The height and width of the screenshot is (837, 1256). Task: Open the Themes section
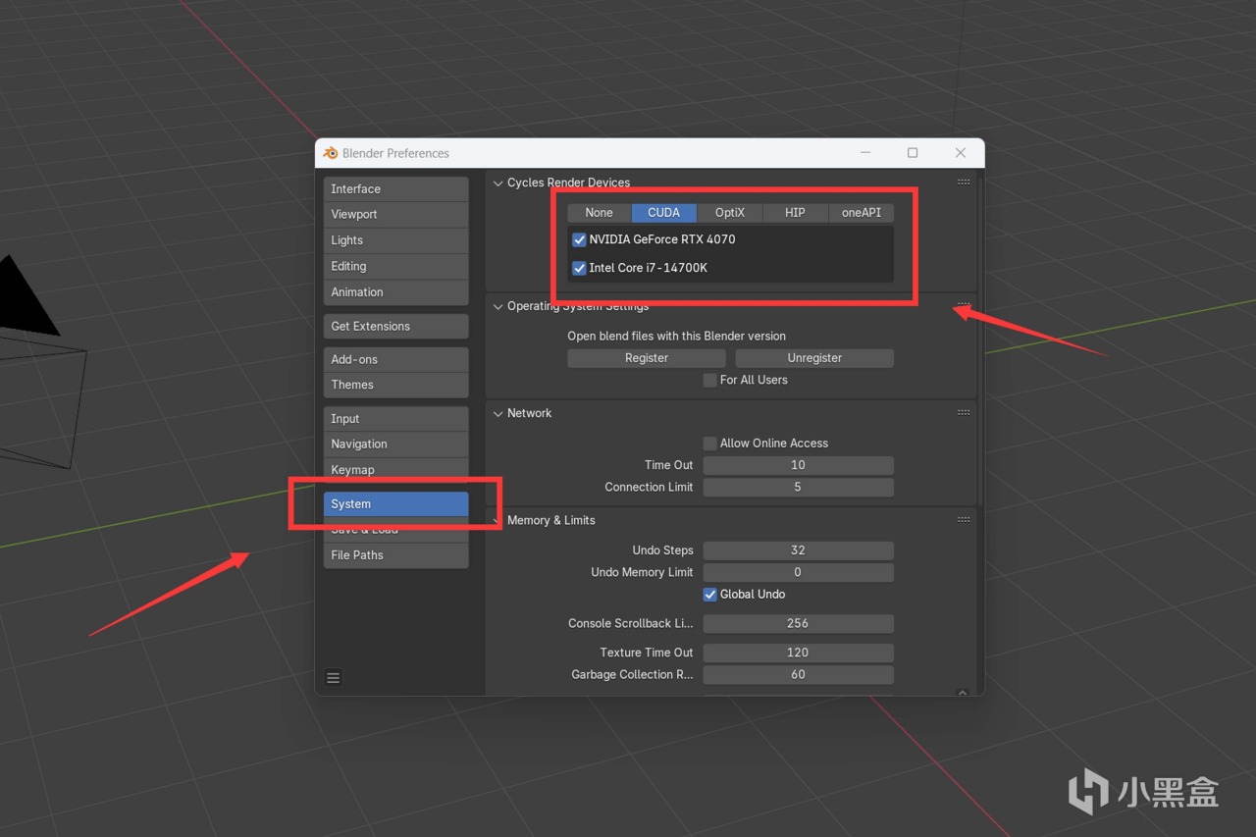tap(396, 385)
